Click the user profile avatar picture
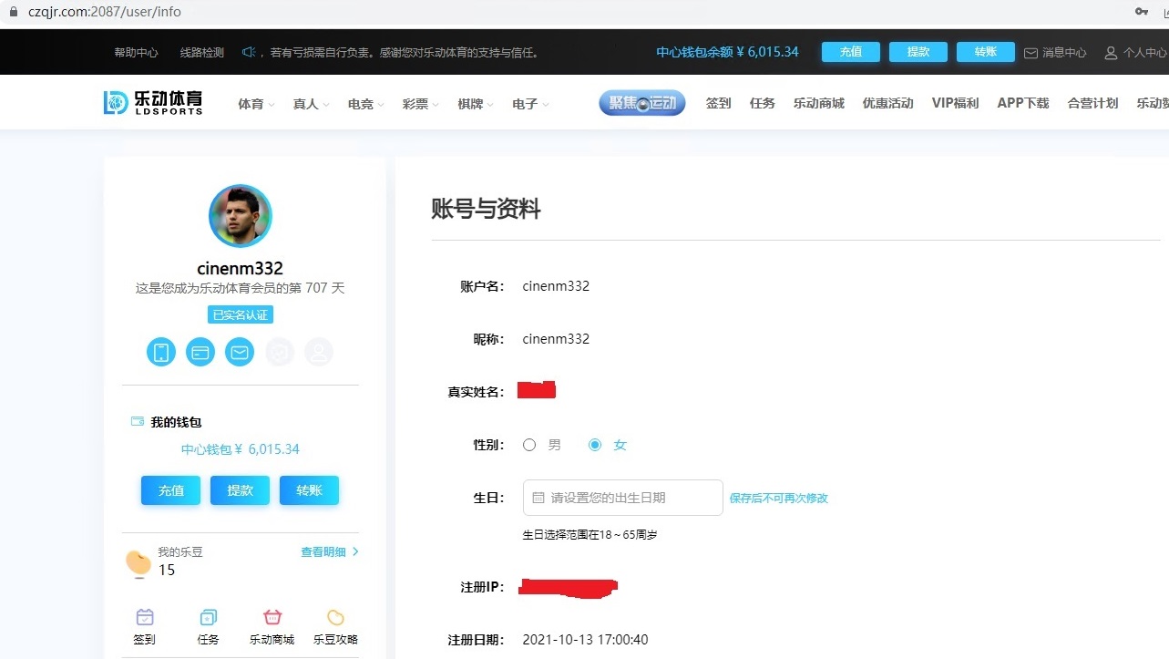This screenshot has height=659, width=1169. [x=241, y=216]
